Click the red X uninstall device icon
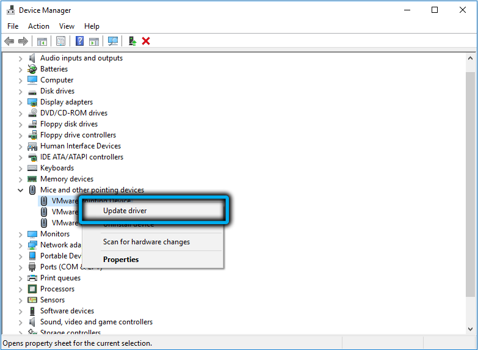The height and width of the screenshot is (350, 478). pos(146,41)
